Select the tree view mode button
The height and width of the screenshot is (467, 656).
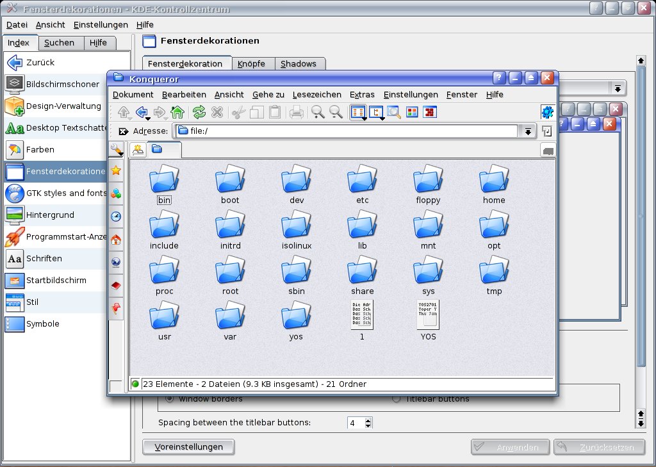click(375, 111)
